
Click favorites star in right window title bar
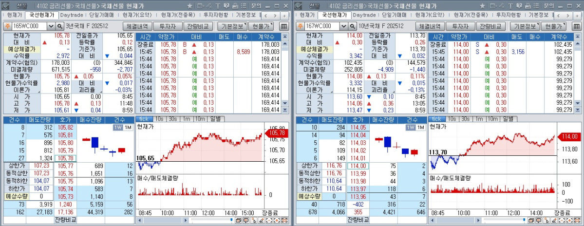(x=482, y=6)
